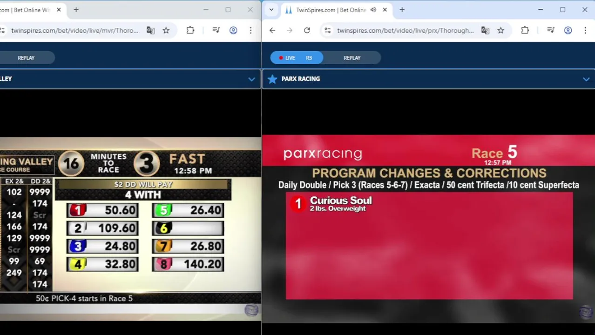Go forward in right browser window
The height and width of the screenshot is (335, 595).
(290, 30)
